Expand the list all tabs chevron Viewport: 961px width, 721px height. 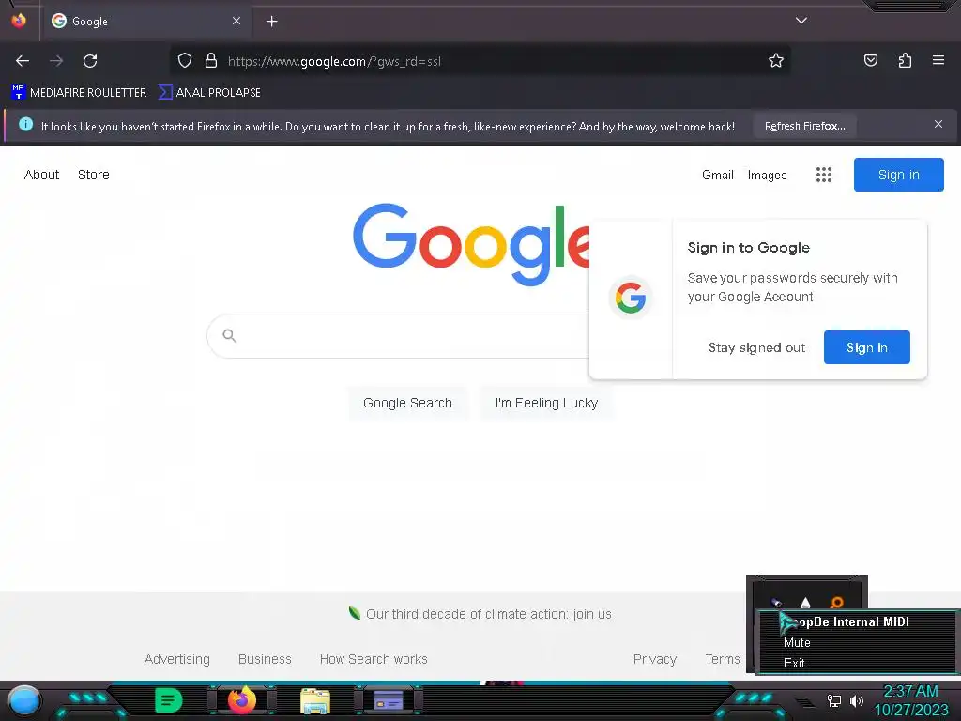[801, 21]
